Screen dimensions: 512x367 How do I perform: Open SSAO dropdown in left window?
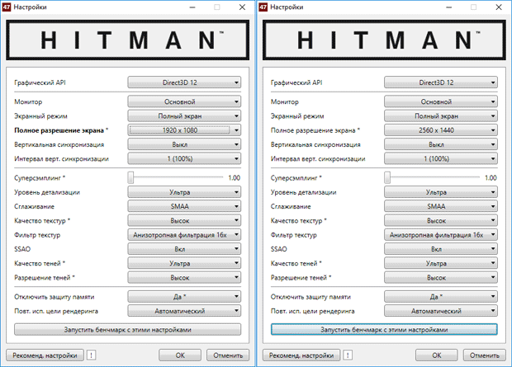(184, 249)
